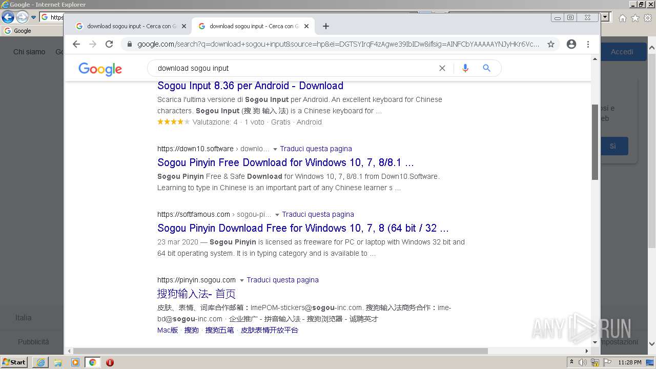The width and height of the screenshot is (656, 369).
Task: Click 'Chi siamo' in IE window
Action: (29, 52)
